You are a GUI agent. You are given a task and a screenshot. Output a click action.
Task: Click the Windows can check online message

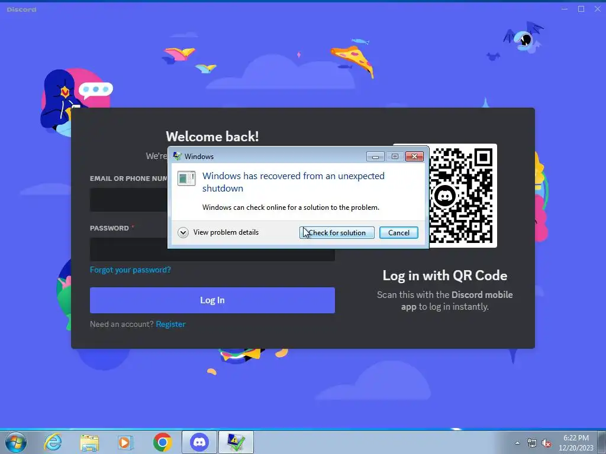[x=291, y=207]
